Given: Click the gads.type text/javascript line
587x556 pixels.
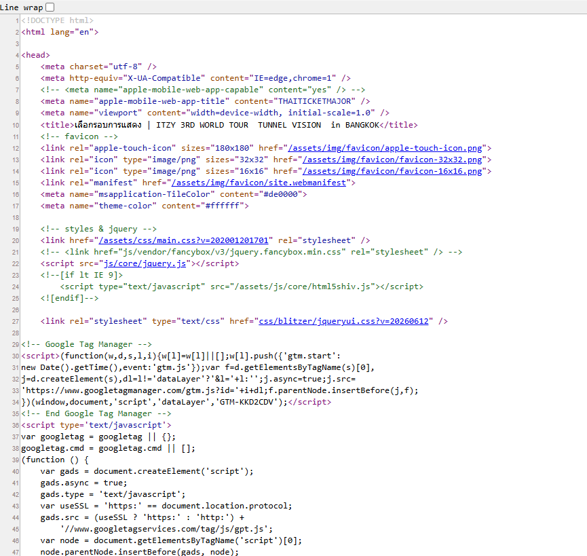Looking at the screenshot, I should tap(113, 495).
